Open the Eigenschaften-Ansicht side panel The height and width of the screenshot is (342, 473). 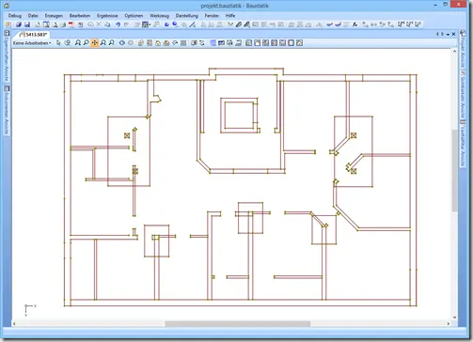point(7,56)
